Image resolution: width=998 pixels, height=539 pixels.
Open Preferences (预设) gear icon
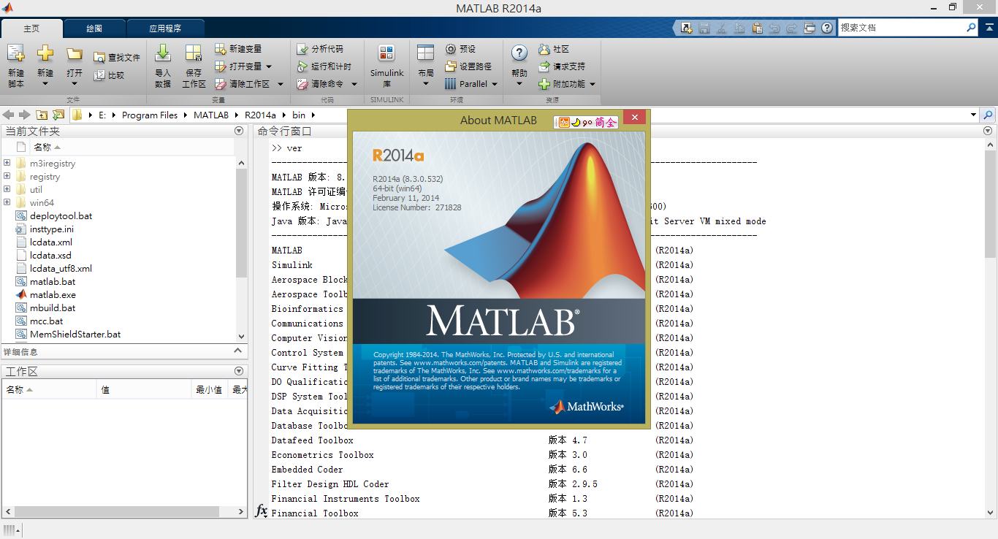pyautogui.click(x=451, y=49)
